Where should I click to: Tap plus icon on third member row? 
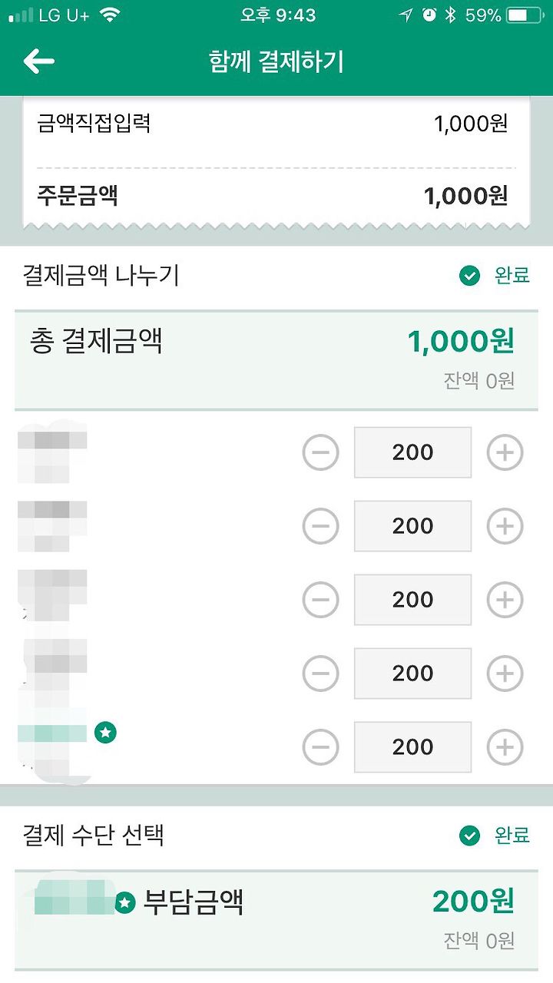tap(505, 600)
